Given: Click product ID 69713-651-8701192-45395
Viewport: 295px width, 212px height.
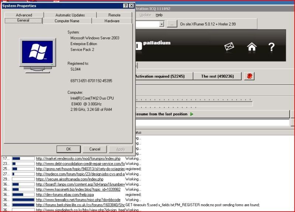Looking at the screenshot, I should 91,81.
